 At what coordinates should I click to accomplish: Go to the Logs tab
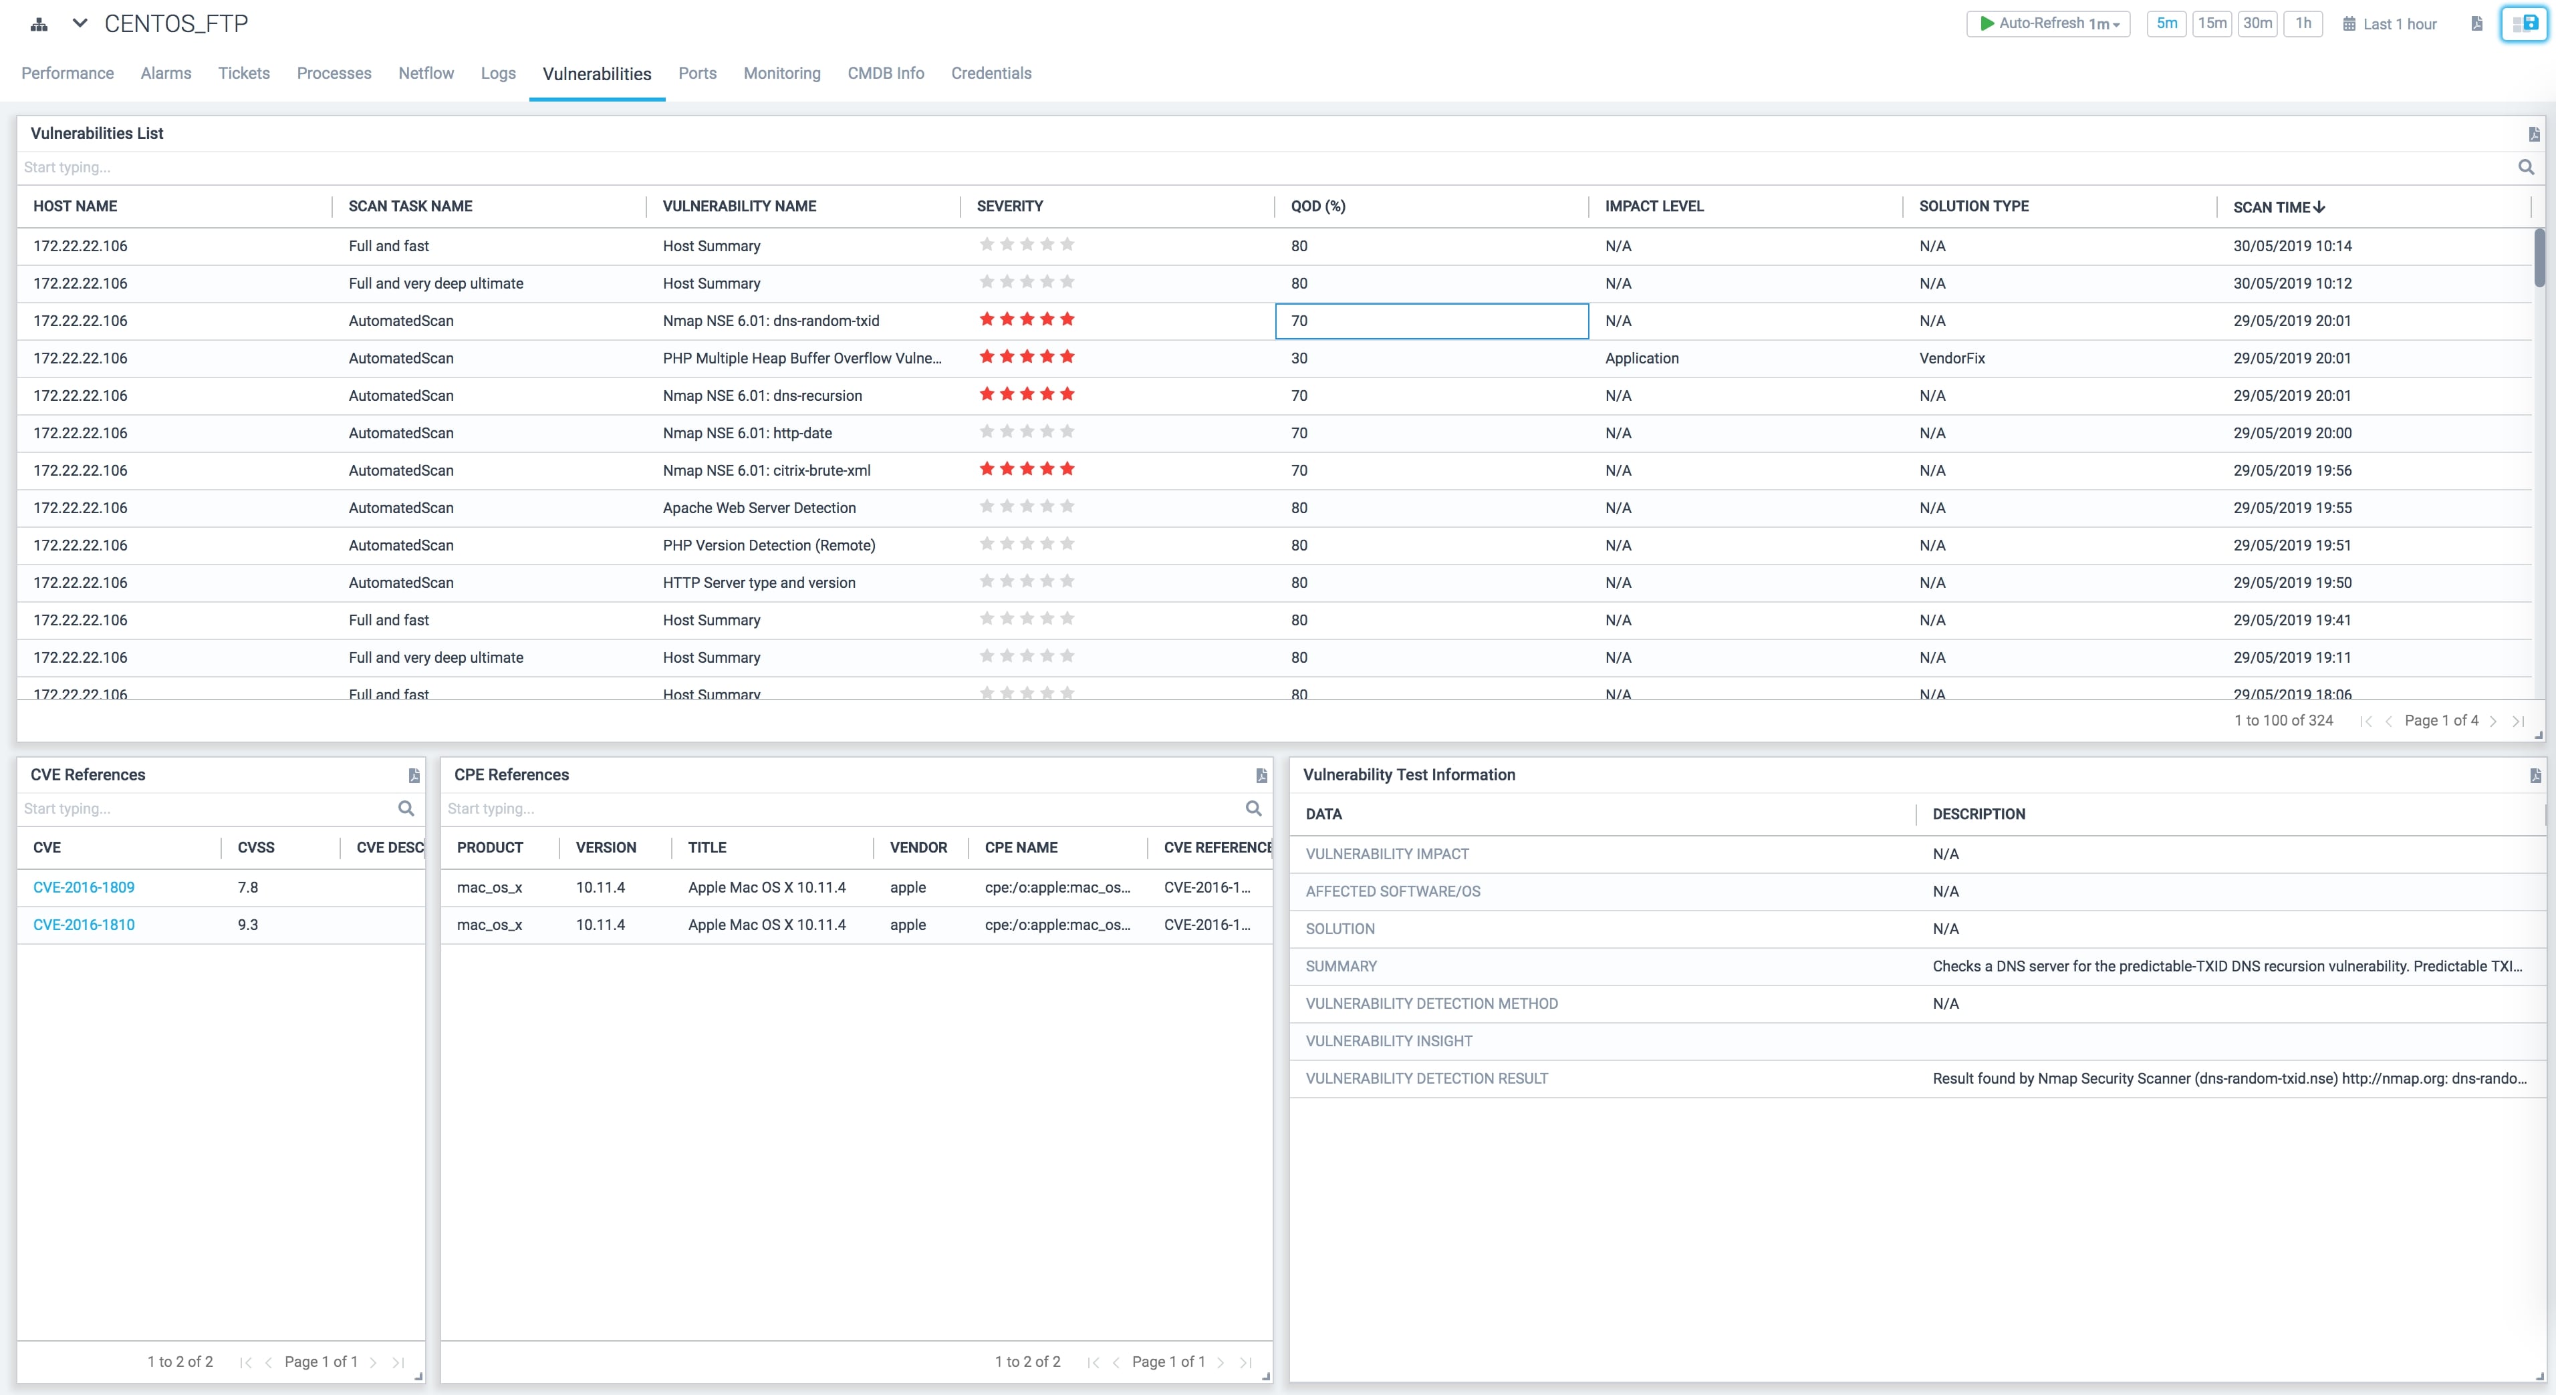pyautogui.click(x=498, y=73)
